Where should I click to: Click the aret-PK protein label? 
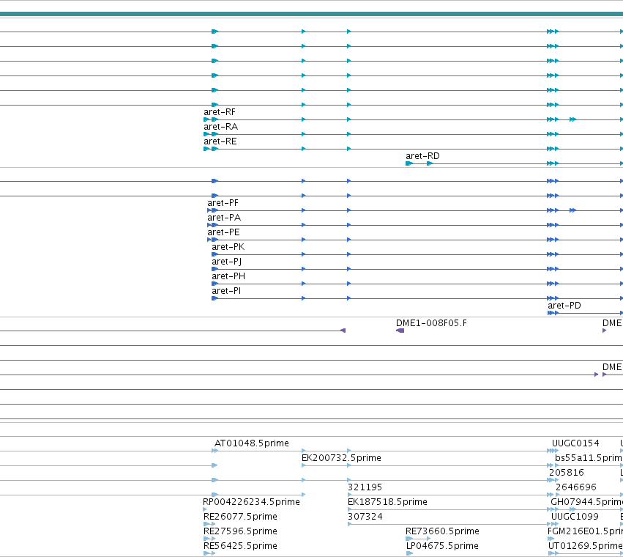point(228,247)
